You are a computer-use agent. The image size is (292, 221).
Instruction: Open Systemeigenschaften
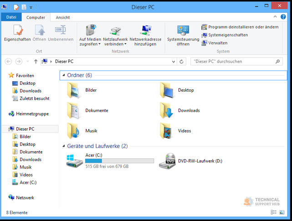[225, 35]
